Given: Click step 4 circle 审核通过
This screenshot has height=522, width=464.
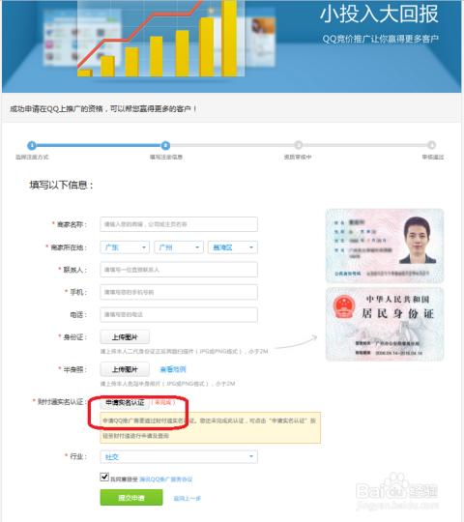Looking at the screenshot, I should click(432, 145).
